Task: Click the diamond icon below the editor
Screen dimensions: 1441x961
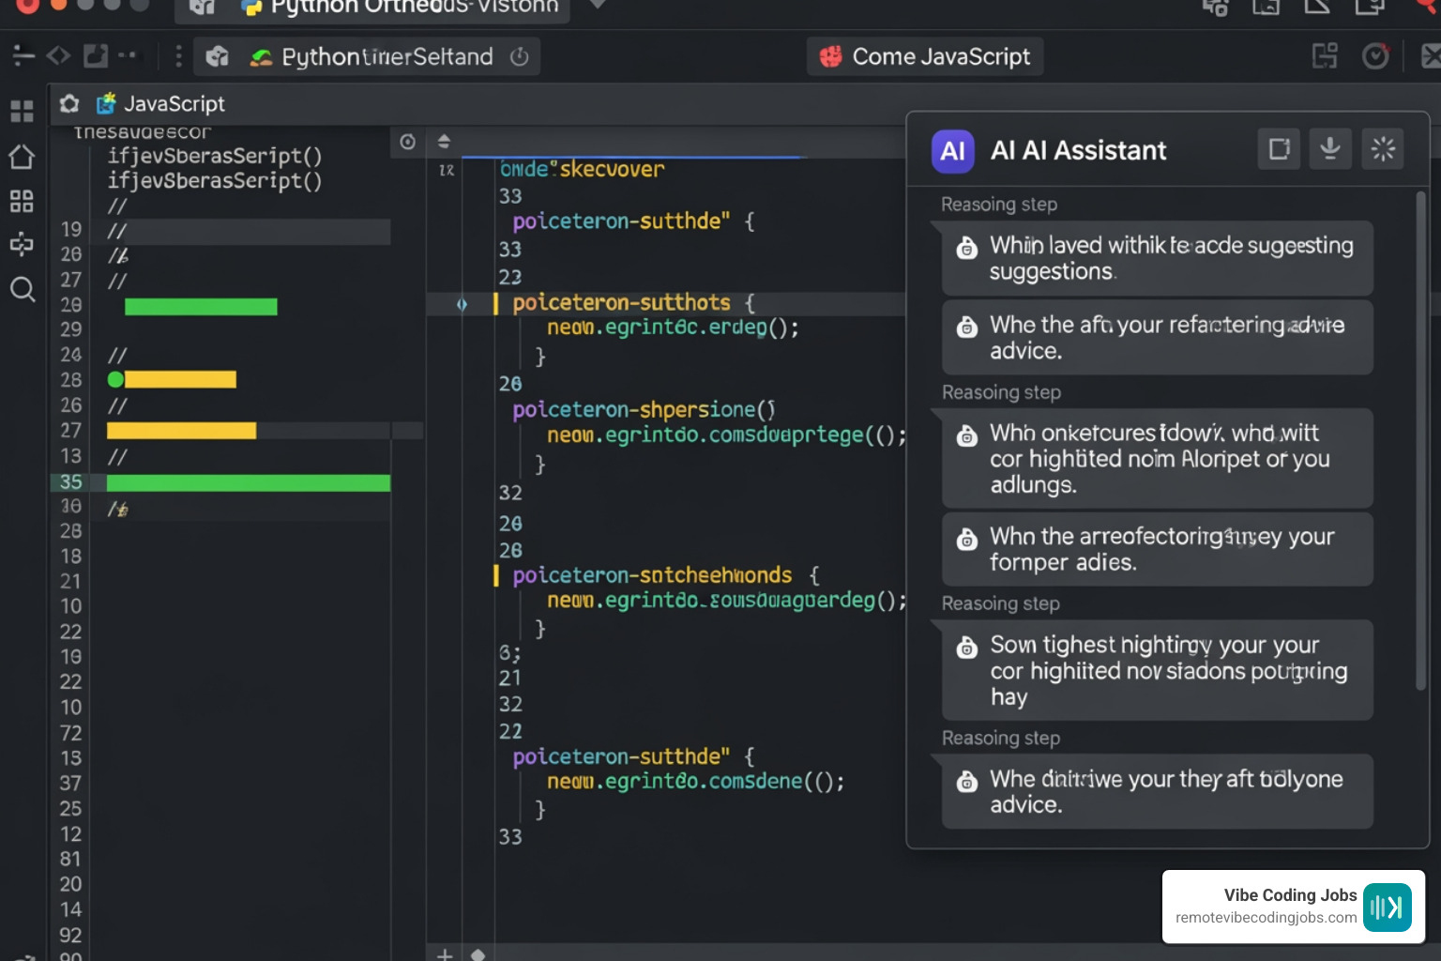Action: click(x=478, y=954)
